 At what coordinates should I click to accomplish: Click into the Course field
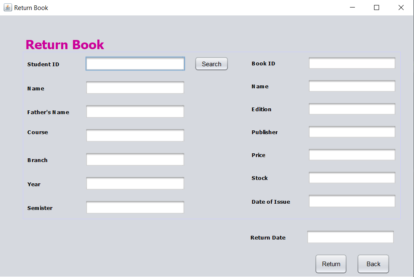[x=135, y=135]
